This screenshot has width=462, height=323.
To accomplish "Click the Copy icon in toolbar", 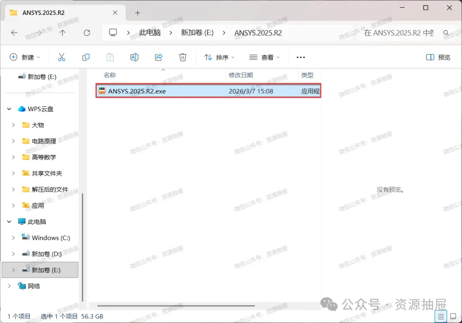I will pos(86,57).
